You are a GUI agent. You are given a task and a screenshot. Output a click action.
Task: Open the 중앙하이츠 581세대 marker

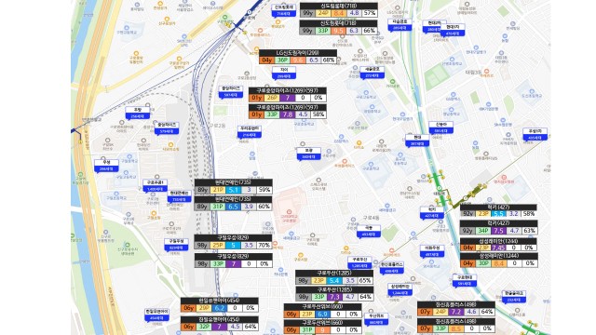(x=231, y=91)
